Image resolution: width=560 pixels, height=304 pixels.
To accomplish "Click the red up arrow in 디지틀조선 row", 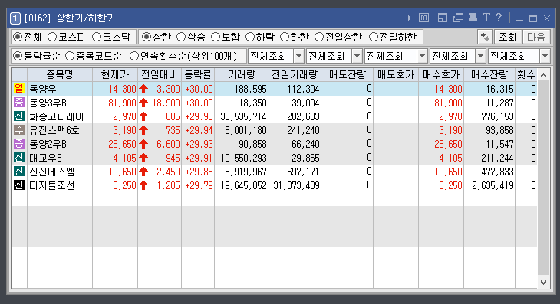I will pos(143,185).
